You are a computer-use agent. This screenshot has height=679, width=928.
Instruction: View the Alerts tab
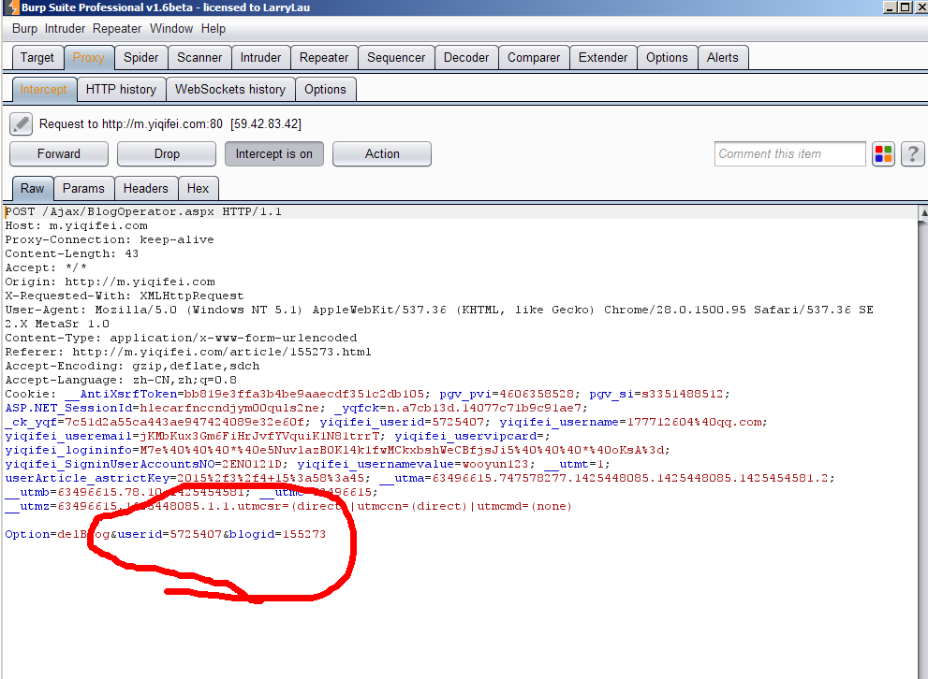723,57
